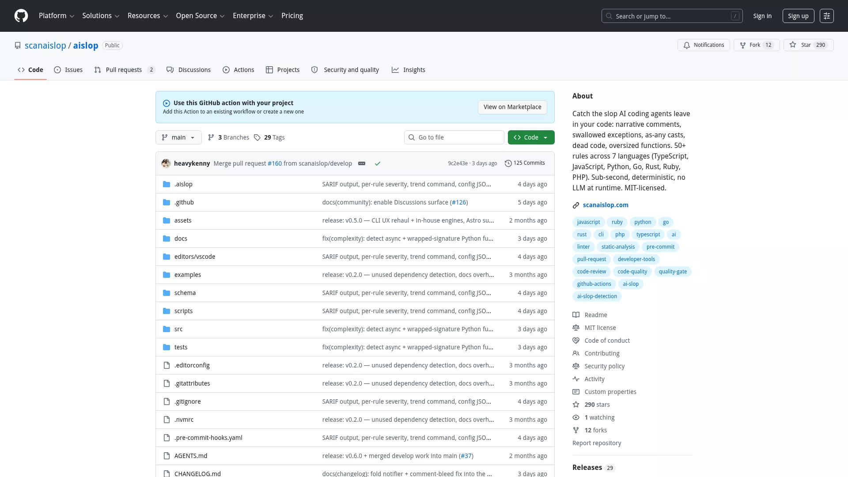The width and height of the screenshot is (848, 477).
Task: Click the Contributing people icon
Action: (576, 353)
